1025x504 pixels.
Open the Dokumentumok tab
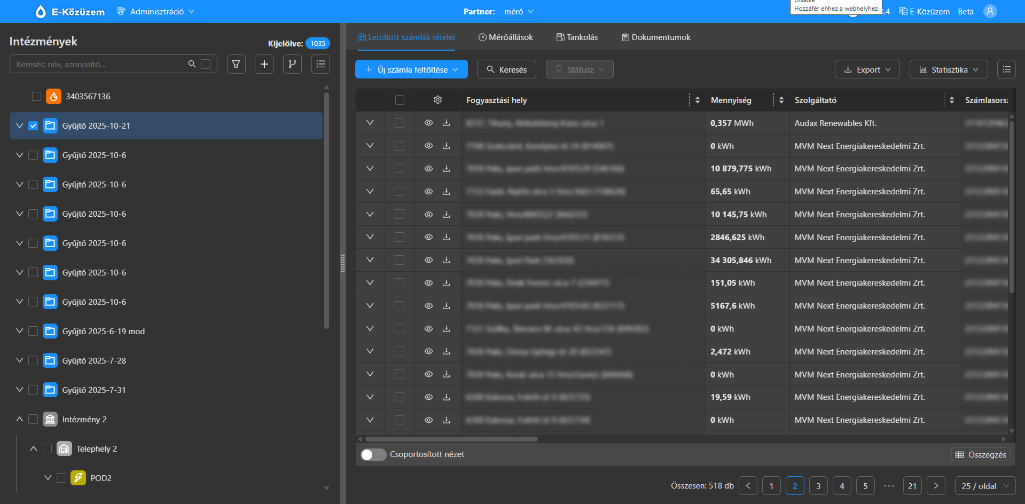[655, 37]
